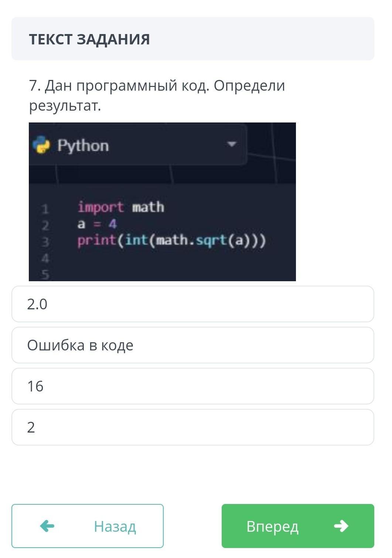Image resolution: width=392 pixels, height=558 pixels.
Task: Select the answer option "2.0"
Action: [x=192, y=304]
